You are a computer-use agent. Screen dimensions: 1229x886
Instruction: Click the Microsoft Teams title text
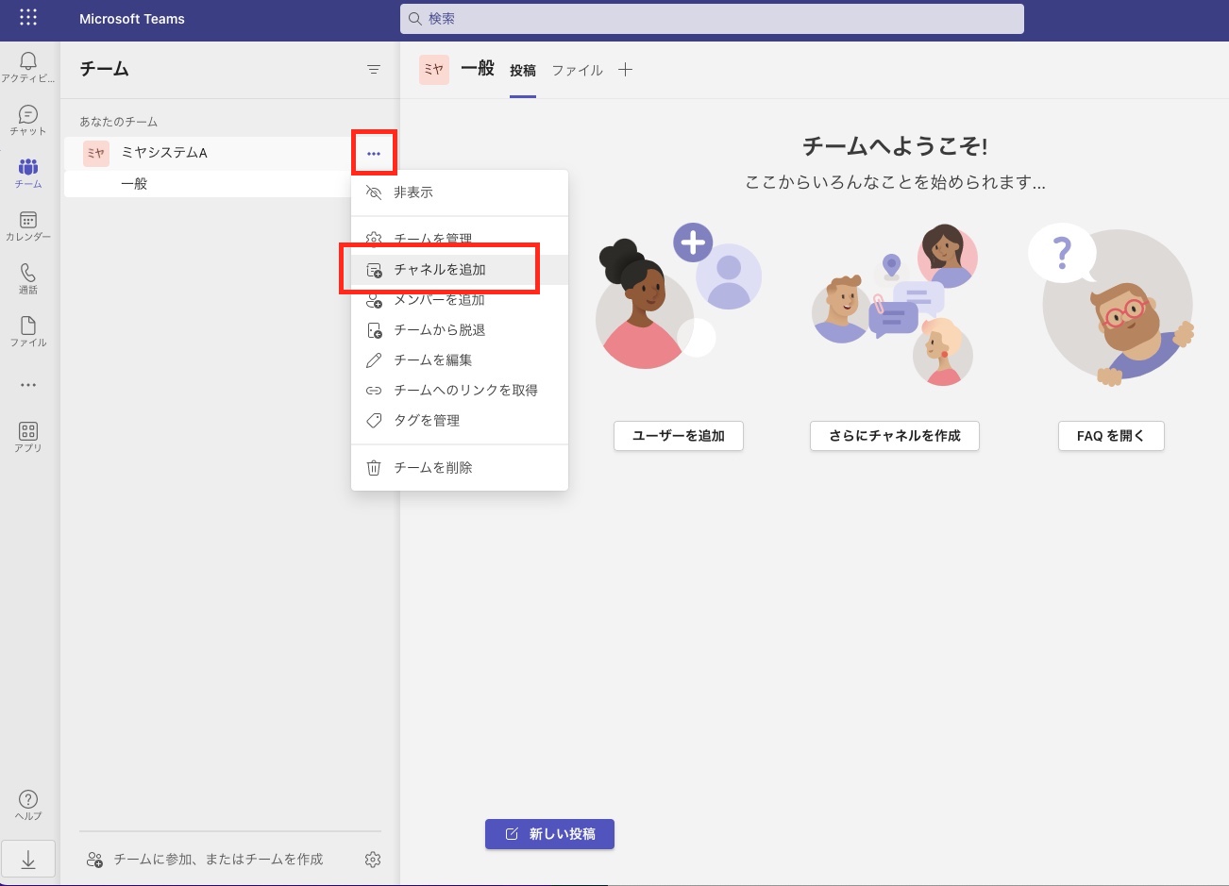click(132, 19)
